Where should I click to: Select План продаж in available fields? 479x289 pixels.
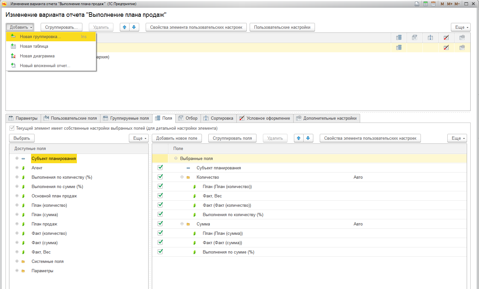pos(45,224)
